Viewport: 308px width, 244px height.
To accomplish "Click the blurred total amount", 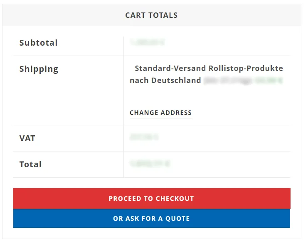I will (x=150, y=164).
